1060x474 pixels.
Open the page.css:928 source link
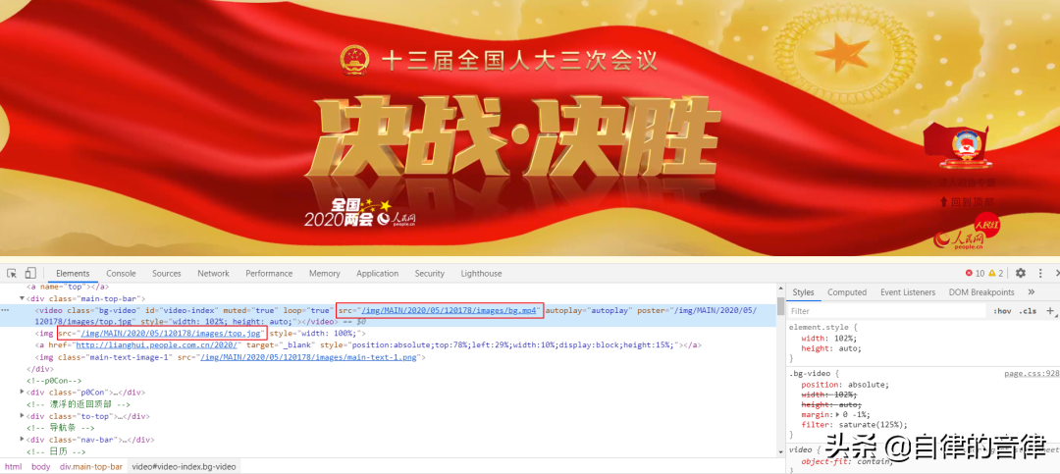pos(1031,373)
